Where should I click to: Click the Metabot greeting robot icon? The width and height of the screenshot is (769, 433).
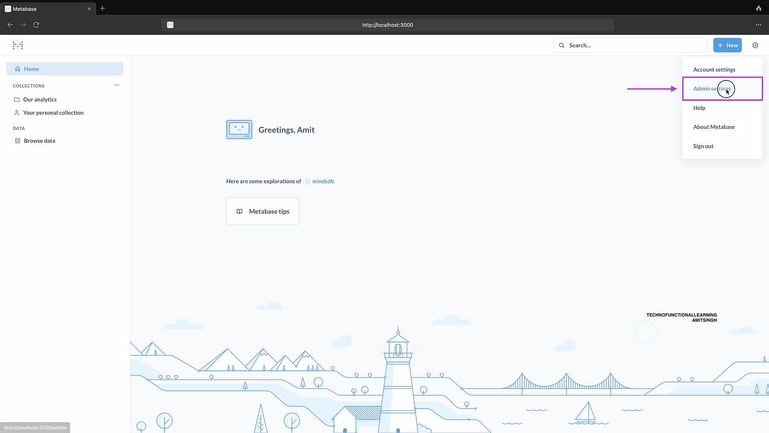pyautogui.click(x=239, y=129)
